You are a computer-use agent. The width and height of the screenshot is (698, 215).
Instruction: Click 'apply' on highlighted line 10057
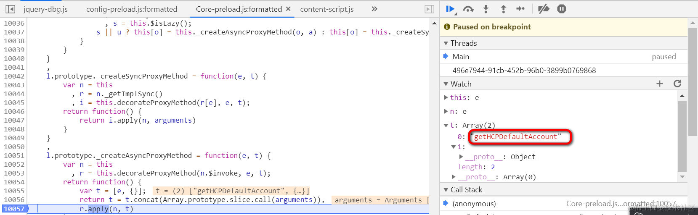[x=98, y=209]
